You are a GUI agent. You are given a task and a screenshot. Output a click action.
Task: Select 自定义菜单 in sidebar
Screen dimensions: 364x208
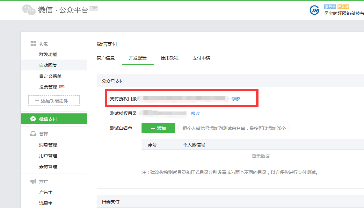[x=50, y=76]
